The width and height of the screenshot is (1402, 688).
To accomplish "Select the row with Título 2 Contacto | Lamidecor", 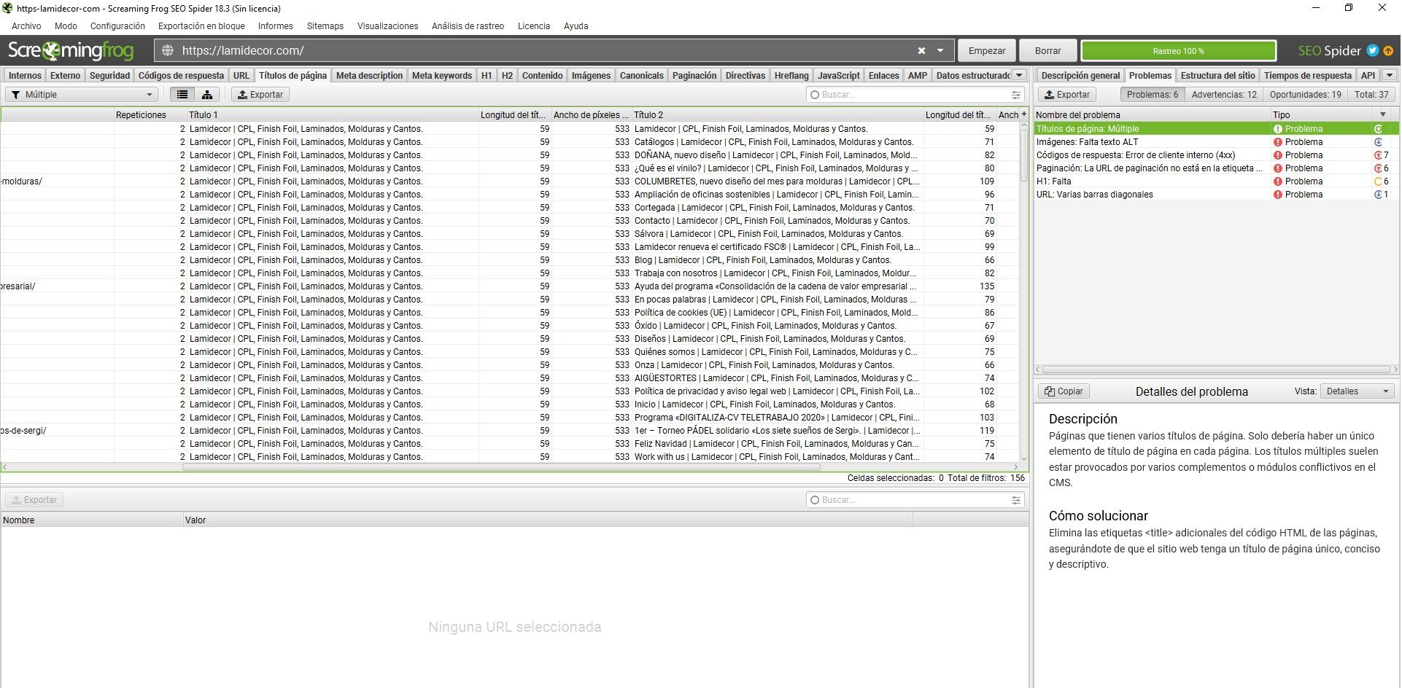I will click(511, 221).
